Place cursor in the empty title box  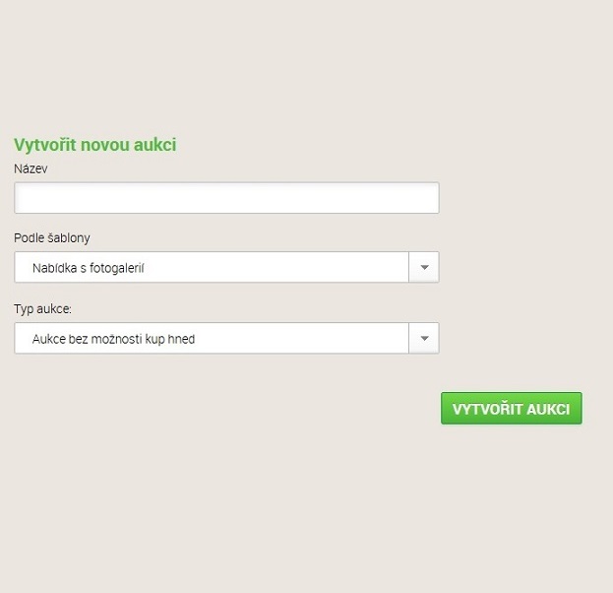pos(226,198)
